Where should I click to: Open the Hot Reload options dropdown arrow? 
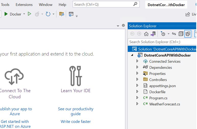(x=42, y=14)
